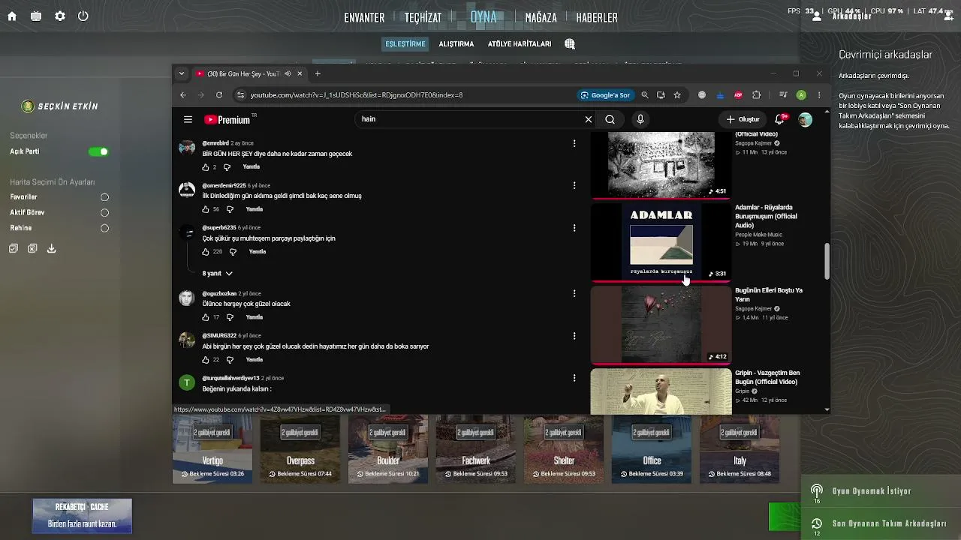Image resolution: width=961 pixels, height=540 pixels.
Task: Open the @oguzbozkan channel link
Action: point(219,293)
